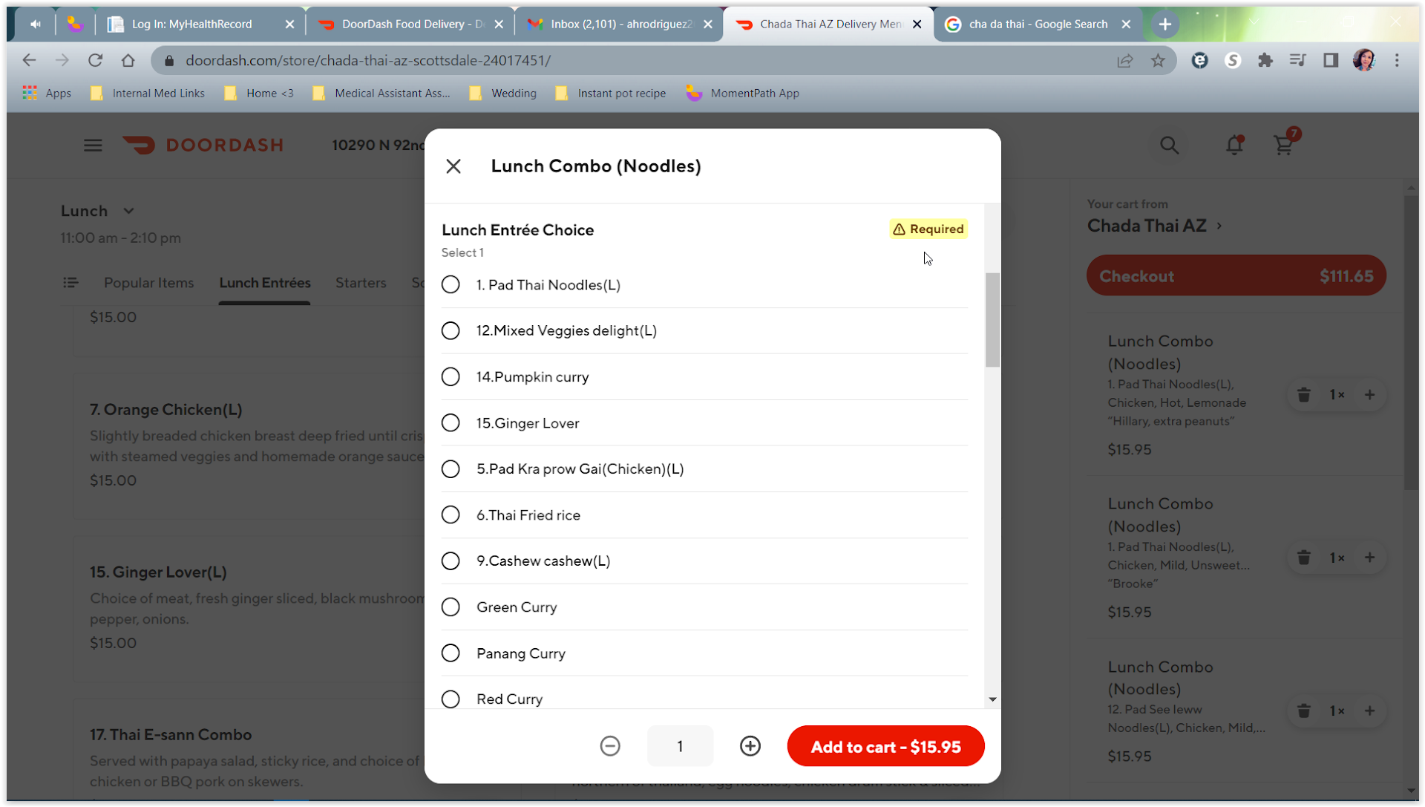Image resolution: width=1425 pixels, height=807 pixels.
Task: Expand Chada Thai AZ cart chevron
Action: point(1219,226)
